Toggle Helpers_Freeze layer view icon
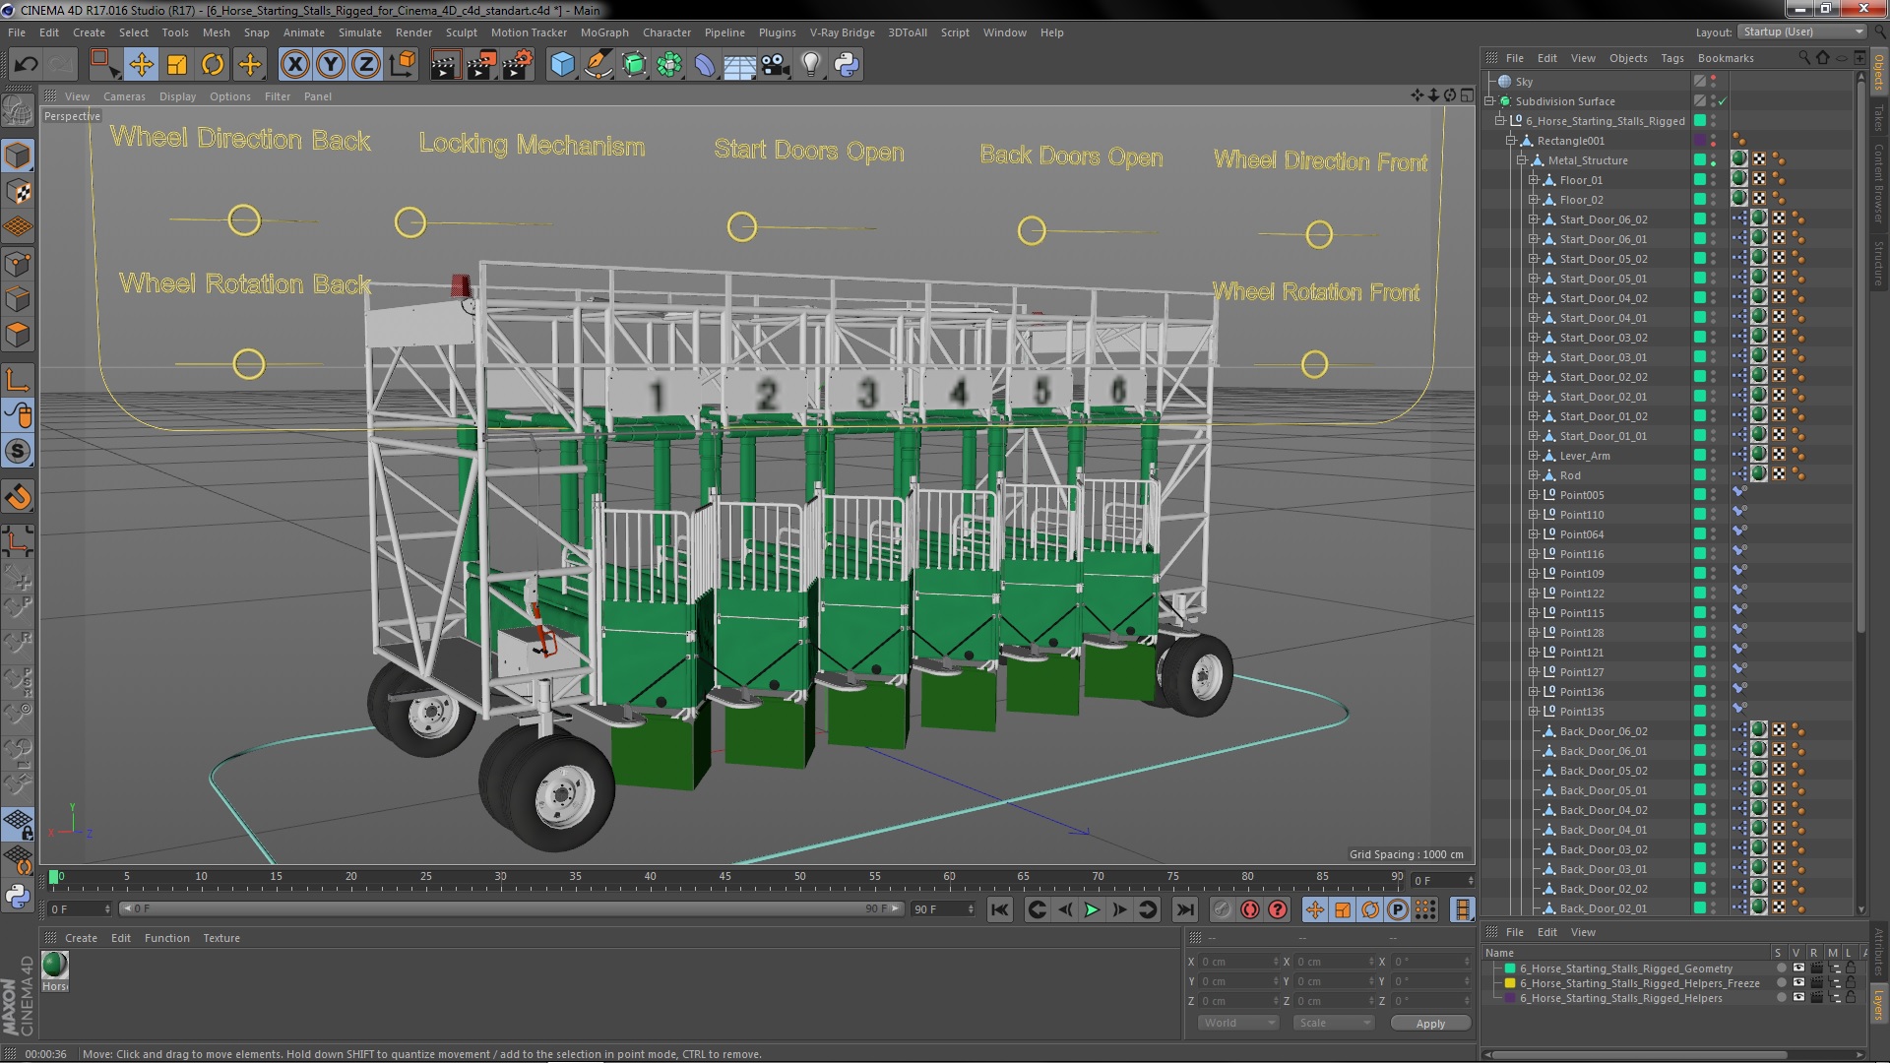The image size is (1890, 1063). pyautogui.click(x=1798, y=983)
